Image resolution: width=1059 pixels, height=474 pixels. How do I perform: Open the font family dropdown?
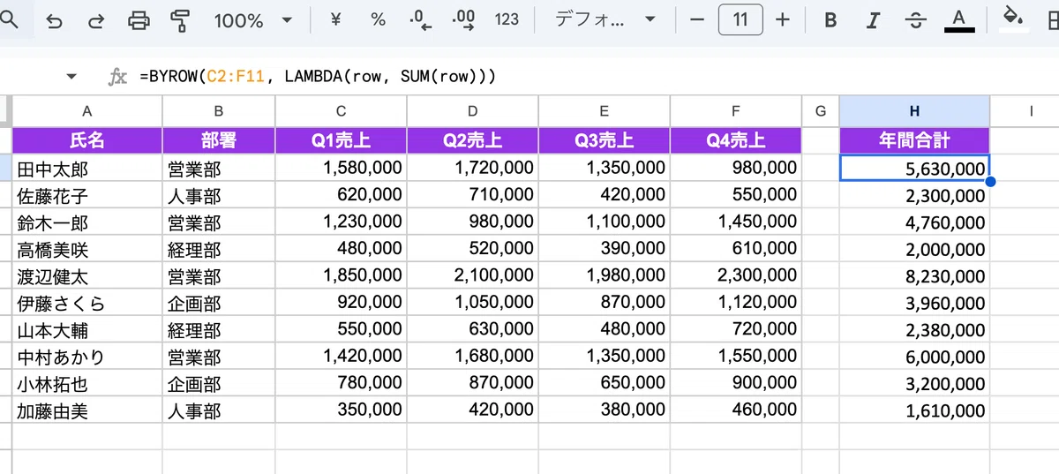(x=605, y=19)
